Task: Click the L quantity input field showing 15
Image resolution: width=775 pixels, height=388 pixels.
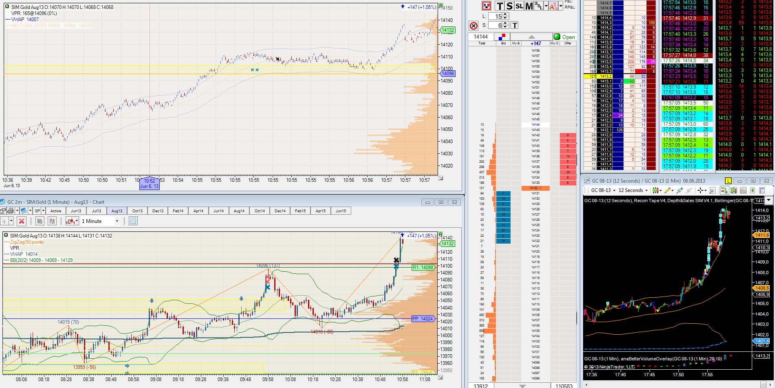Action: 495,16
